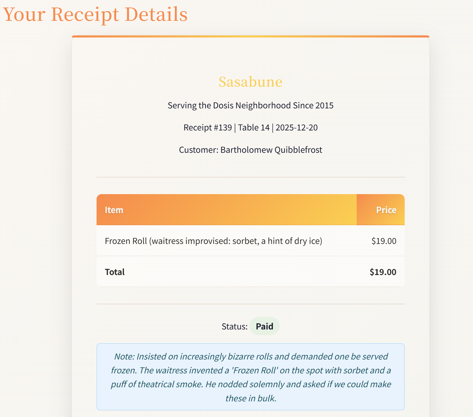
Task: Click the customer name Bartholomew Quibblefrost
Action: click(x=271, y=150)
